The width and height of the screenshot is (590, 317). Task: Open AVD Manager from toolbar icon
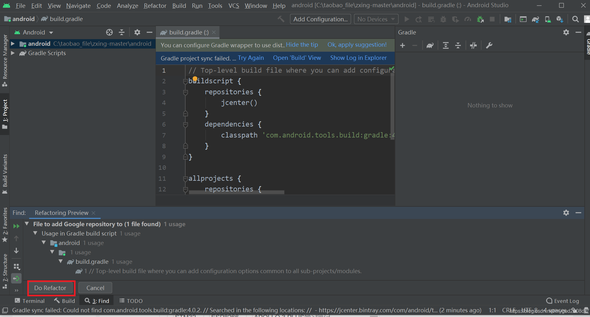click(548, 19)
